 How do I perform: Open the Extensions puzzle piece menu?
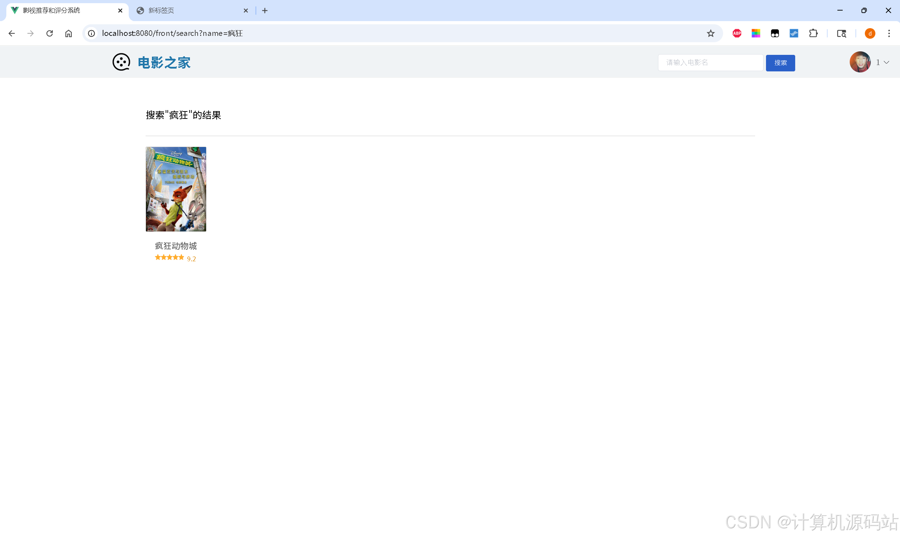point(813,33)
